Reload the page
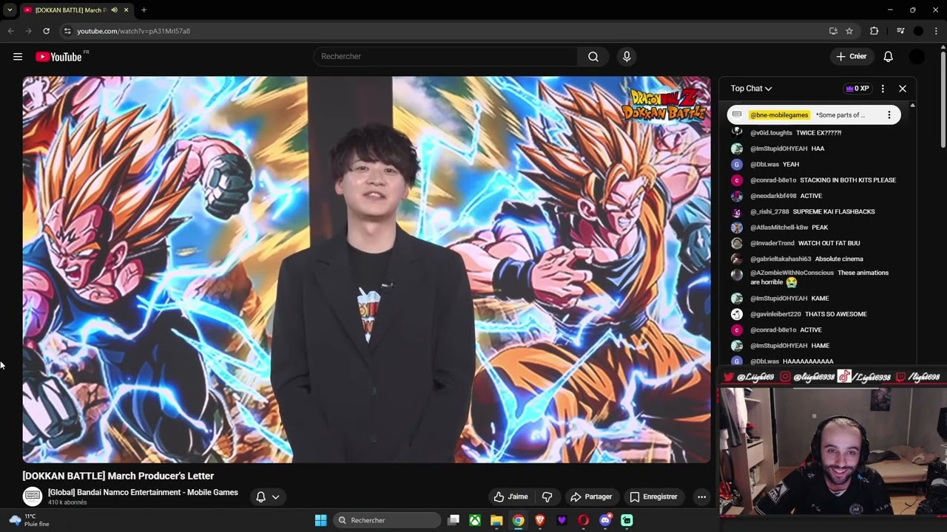Image resolution: width=947 pixels, height=532 pixels. coord(46,31)
